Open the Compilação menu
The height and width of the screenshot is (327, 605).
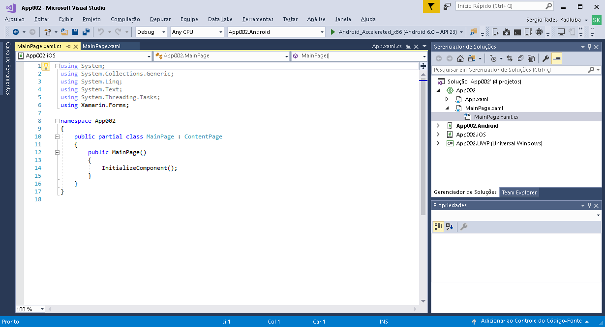pyautogui.click(x=125, y=19)
